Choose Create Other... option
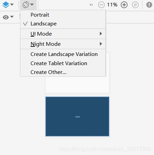This screenshot has width=154, height=155. pos(63,72)
